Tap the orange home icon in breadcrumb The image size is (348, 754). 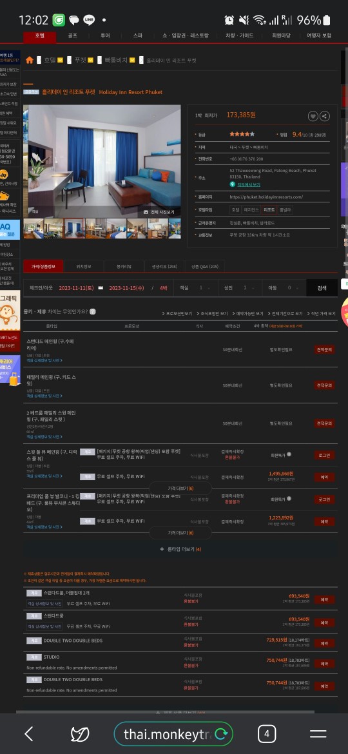(x=29, y=60)
